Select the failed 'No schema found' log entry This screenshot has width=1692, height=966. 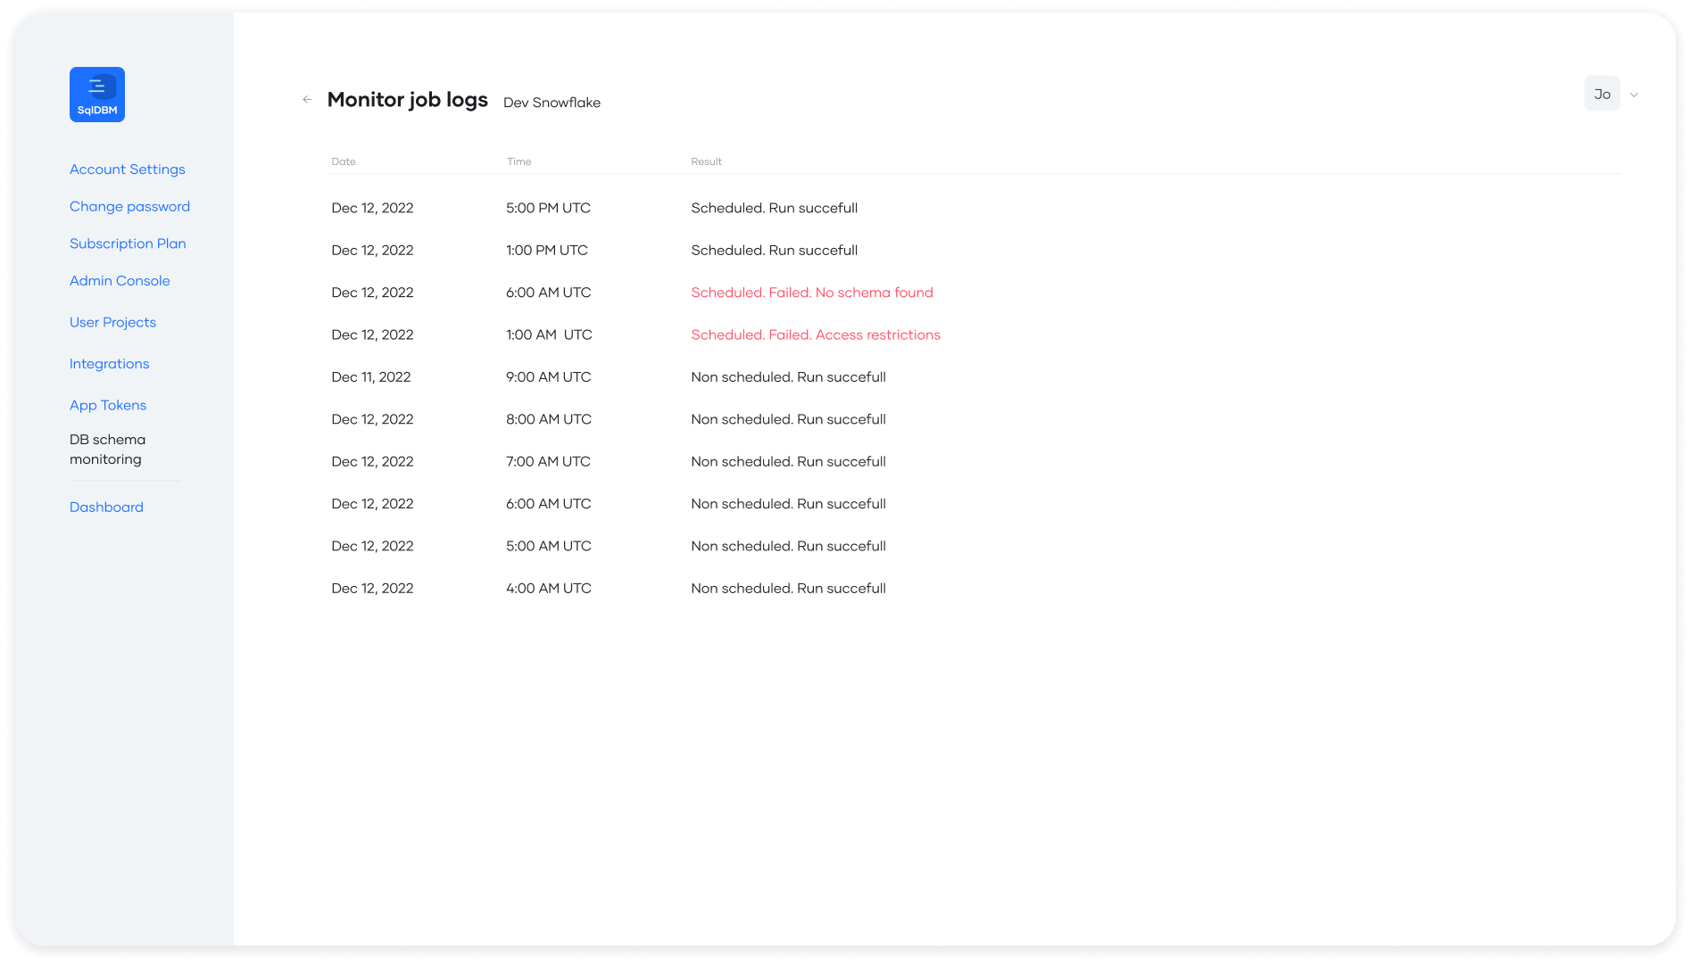click(811, 293)
